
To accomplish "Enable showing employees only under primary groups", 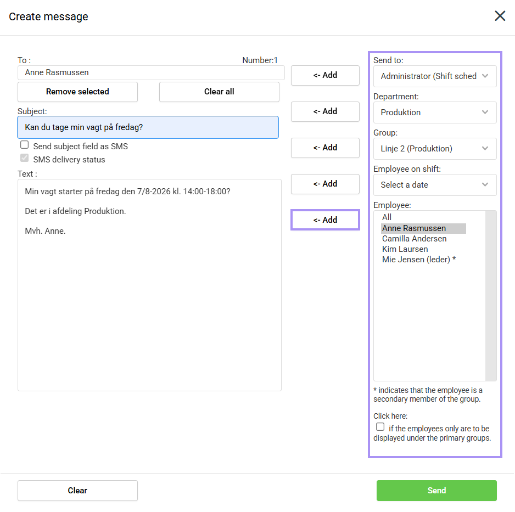I will click(x=380, y=427).
